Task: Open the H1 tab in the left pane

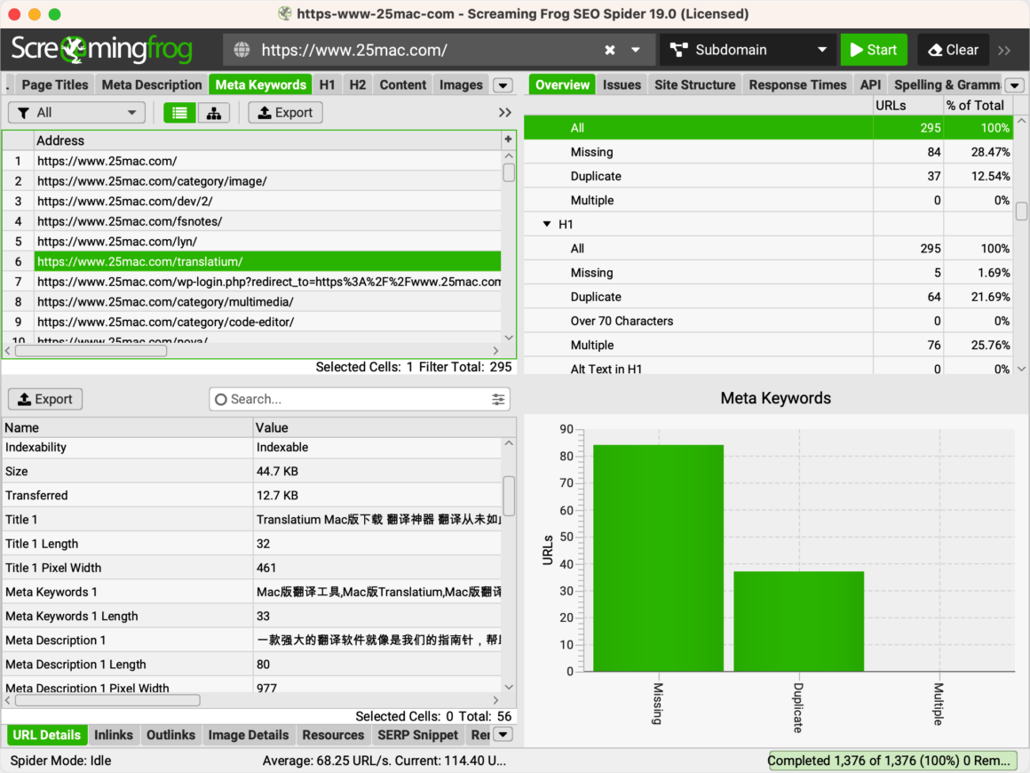Action: [x=327, y=84]
